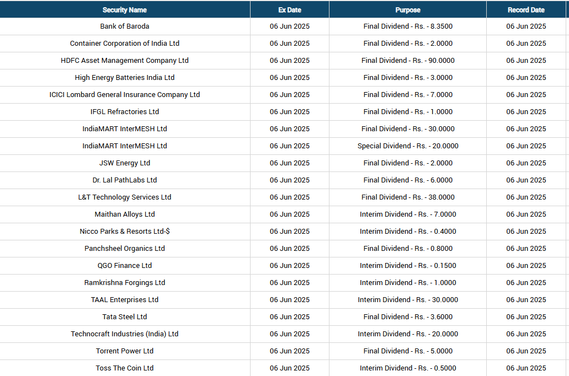Select L&T Technology Services Ltd
569x376 pixels.
tap(125, 197)
